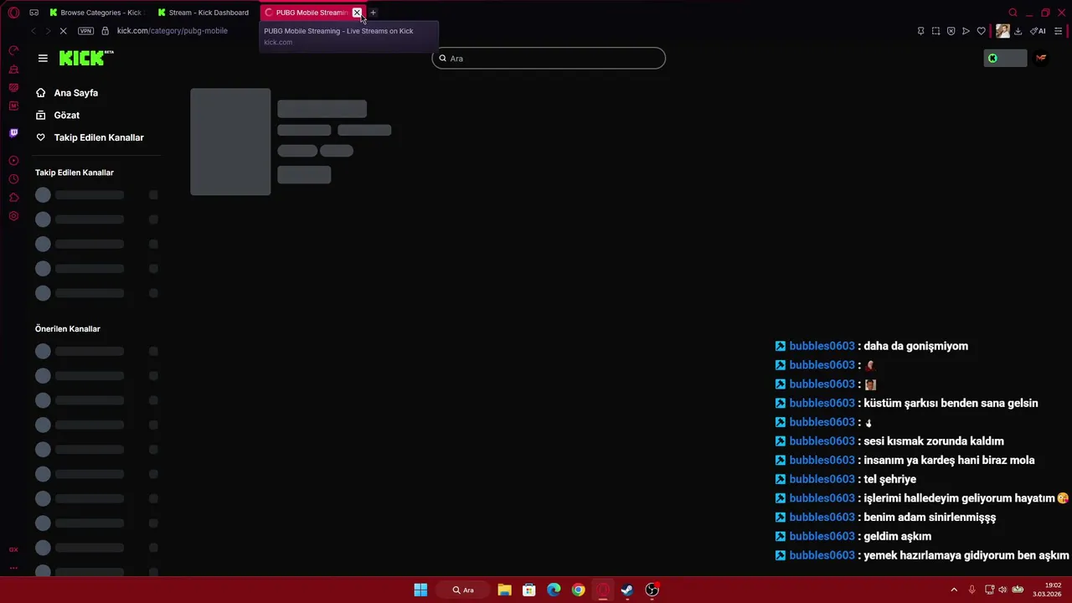
Task: Click message 'sesi kısmak zorunda kaldım'
Action: tap(933, 441)
